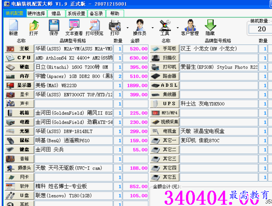Click the 光驱 optical drive button
Viewport: 272px width, 206px height.
pyautogui.click(x=19, y=131)
